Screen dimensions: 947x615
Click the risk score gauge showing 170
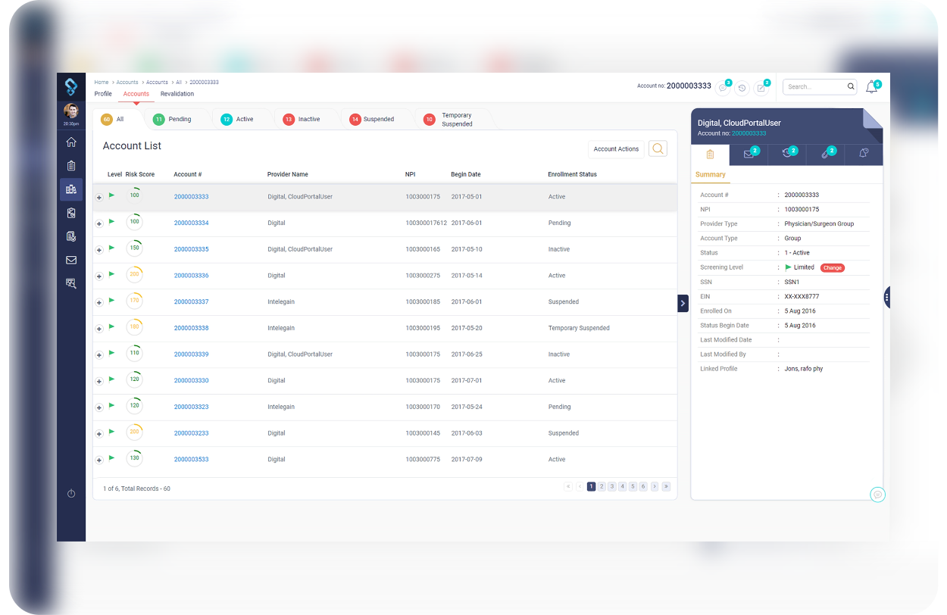(x=134, y=301)
